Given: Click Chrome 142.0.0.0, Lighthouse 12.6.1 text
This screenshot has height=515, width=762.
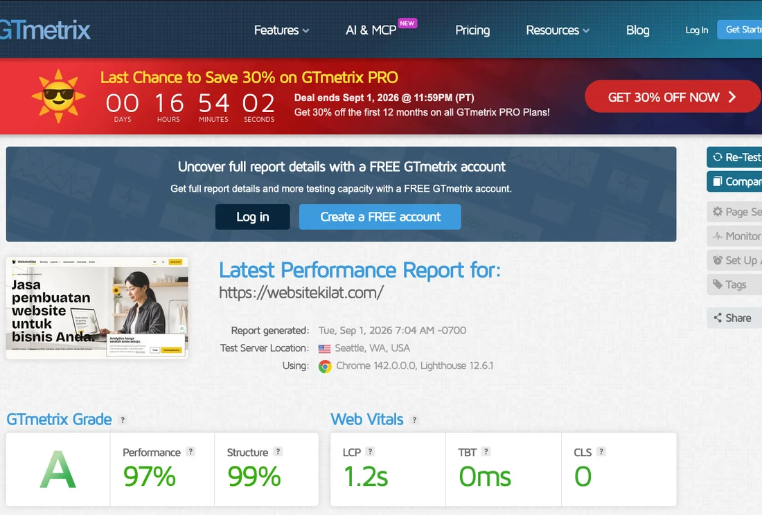Looking at the screenshot, I should pos(414,365).
